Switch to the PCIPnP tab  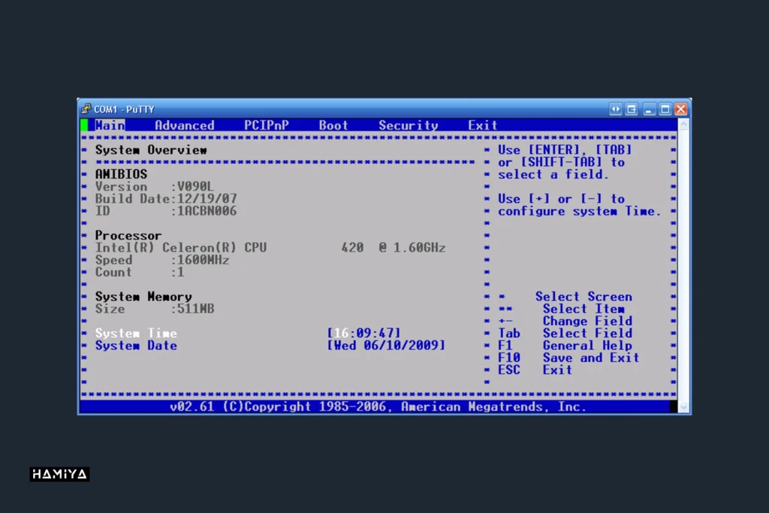coord(266,125)
